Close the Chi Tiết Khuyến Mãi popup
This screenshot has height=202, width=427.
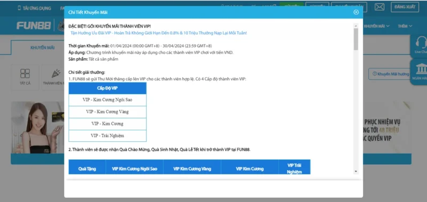pos(356,12)
